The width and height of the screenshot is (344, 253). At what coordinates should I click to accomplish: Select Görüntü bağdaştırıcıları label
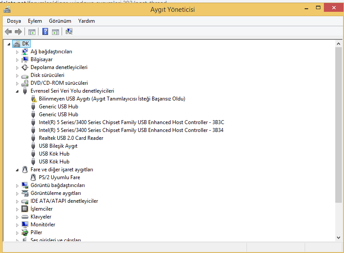58,185
